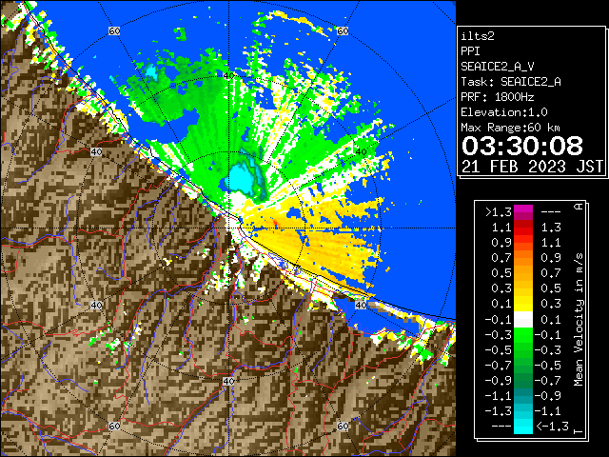The width and height of the screenshot is (609, 457).
Task: Click the 'Elevation:1.0' line
Action: 504,112
